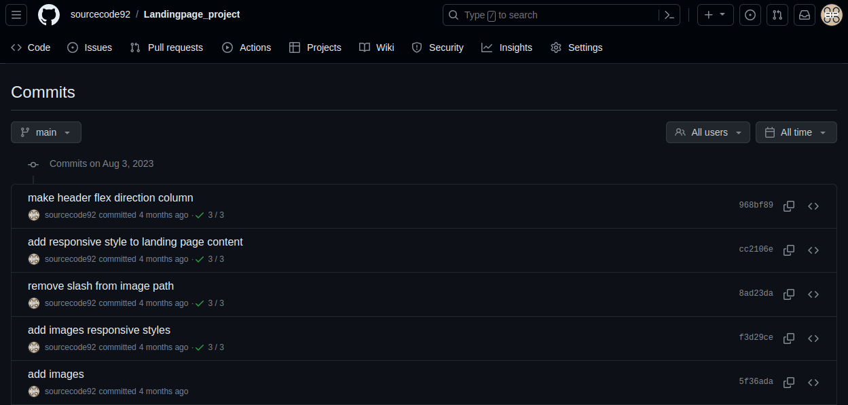Screen dimensions: 848x405
Task: Copy full SHA for commit 968bf89
Action: click(x=789, y=206)
